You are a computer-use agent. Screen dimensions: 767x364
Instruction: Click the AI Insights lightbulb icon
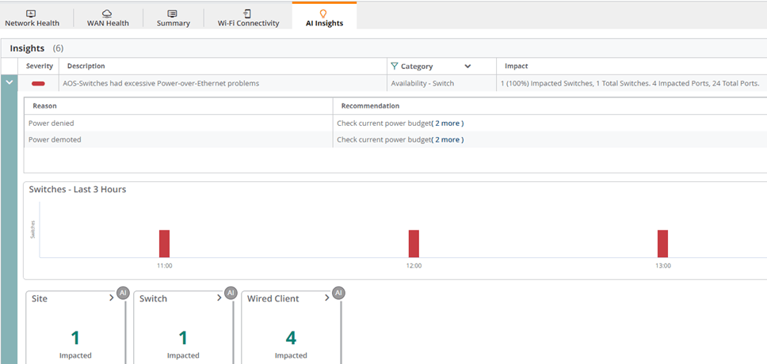click(x=323, y=13)
